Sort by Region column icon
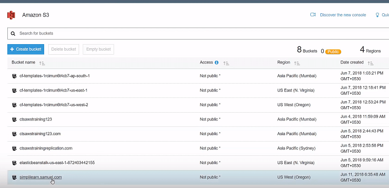The width and height of the screenshot is (389, 188). pos(297,63)
